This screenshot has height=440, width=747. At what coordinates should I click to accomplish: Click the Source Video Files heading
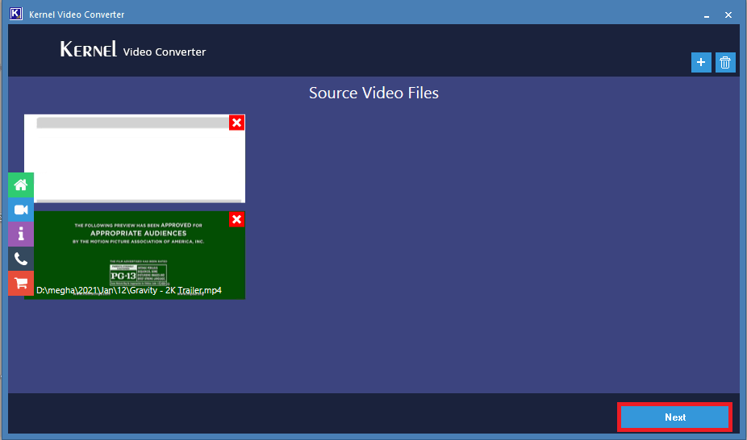(373, 93)
